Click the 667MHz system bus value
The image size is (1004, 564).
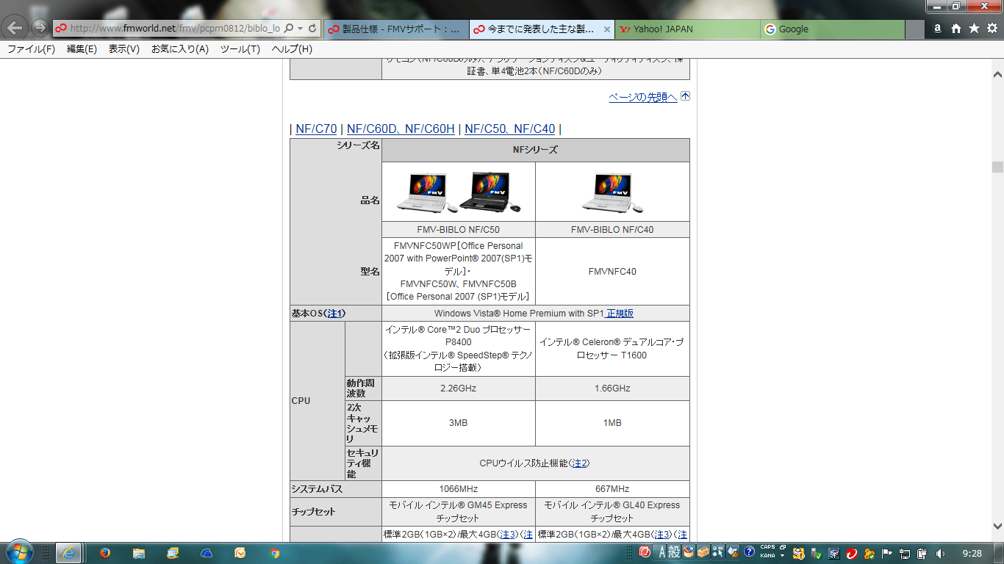(612, 489)
